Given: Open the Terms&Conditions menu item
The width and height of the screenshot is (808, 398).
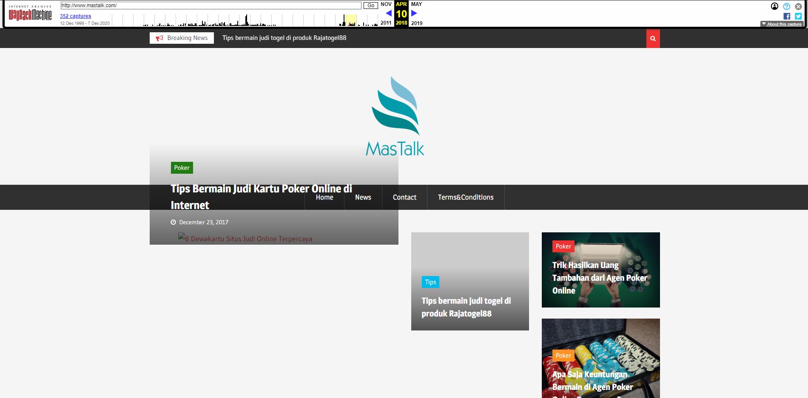Looking at the screenshot, I should coord(466,197).
